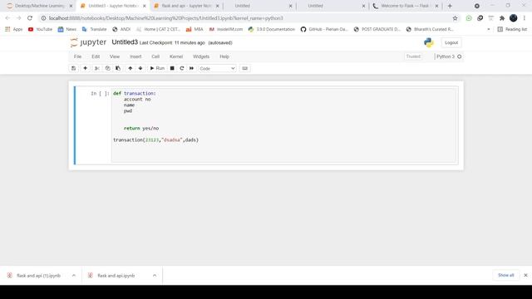This screenshot has height=299, width=532.
Task: Expand options for flask and api.ipynb download
Action: (x=155, y=275)
